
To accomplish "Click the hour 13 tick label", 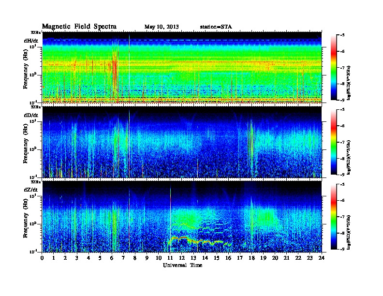I will pyautogui.click(x=193, y=258).
